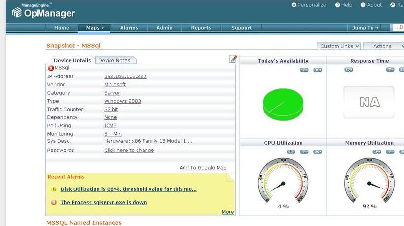404x226 pixels.
Task: Click the Recent Alarms heading
Action: [66, 177]
